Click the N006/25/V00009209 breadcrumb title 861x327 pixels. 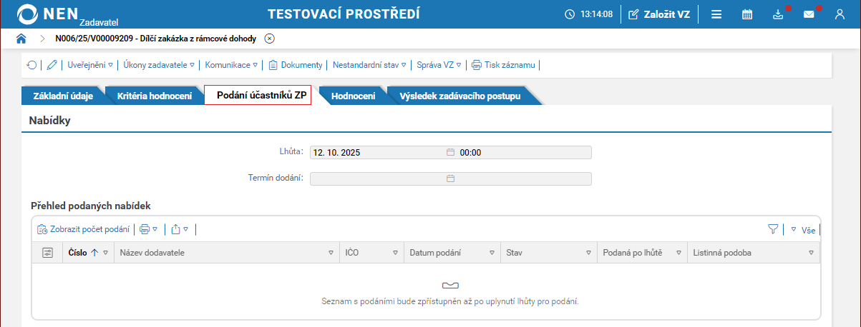155,38
